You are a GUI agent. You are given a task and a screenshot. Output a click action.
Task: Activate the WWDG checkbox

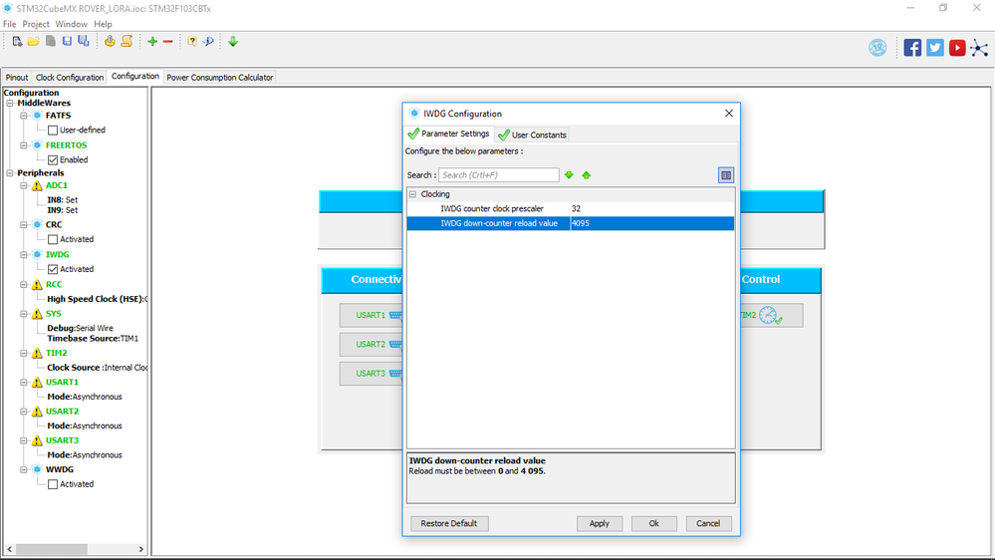[x=53, y=484]
